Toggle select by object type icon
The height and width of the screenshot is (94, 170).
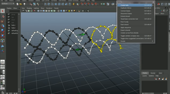(34, 4)
